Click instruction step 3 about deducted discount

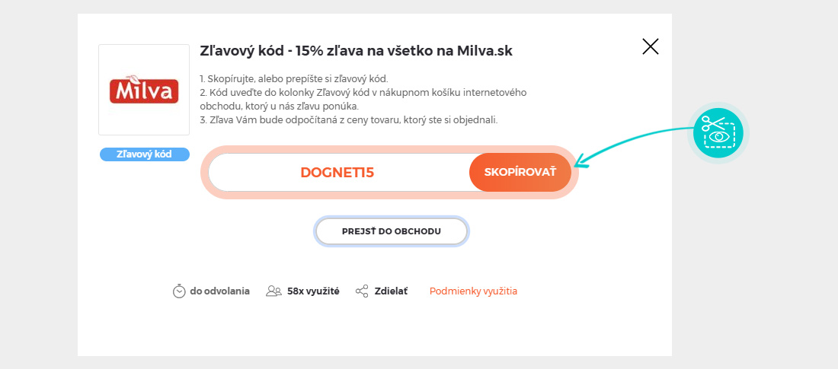(x=348, y=119)
